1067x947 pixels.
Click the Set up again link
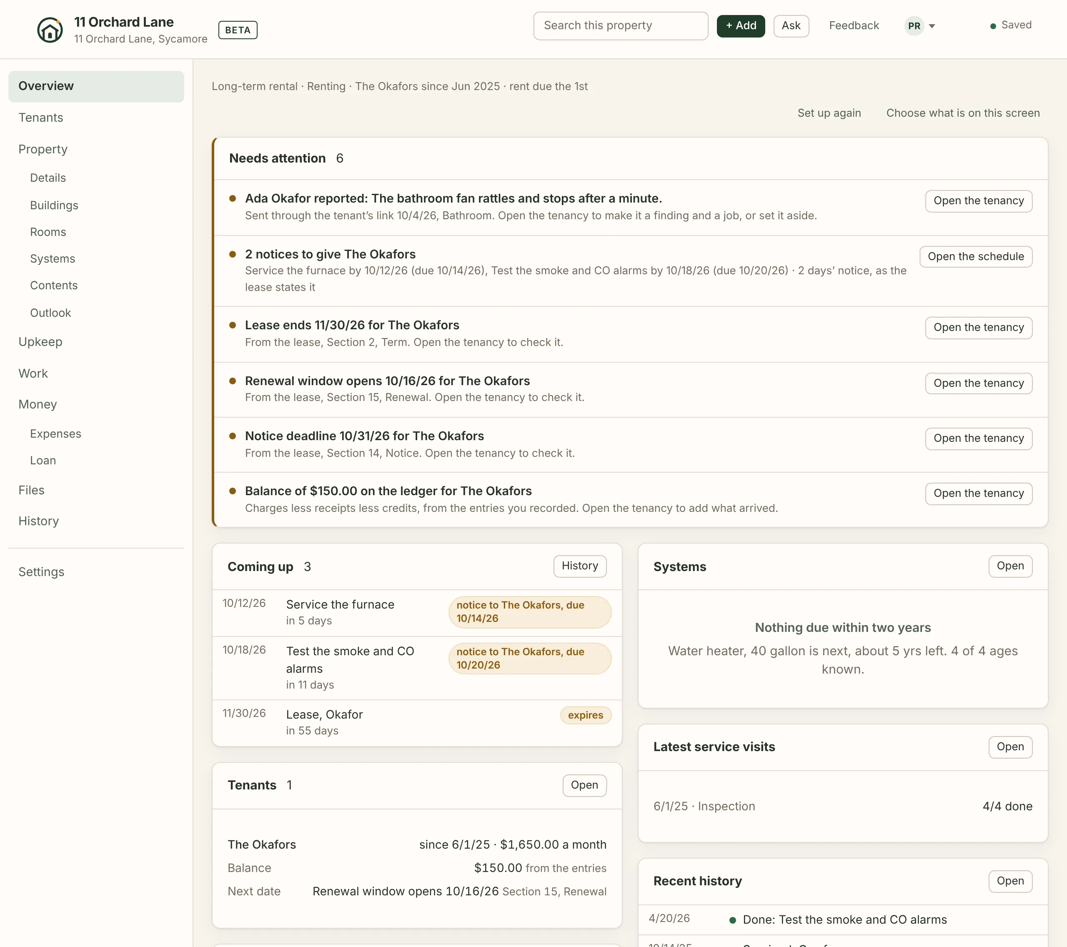click(x=829, y=113)
